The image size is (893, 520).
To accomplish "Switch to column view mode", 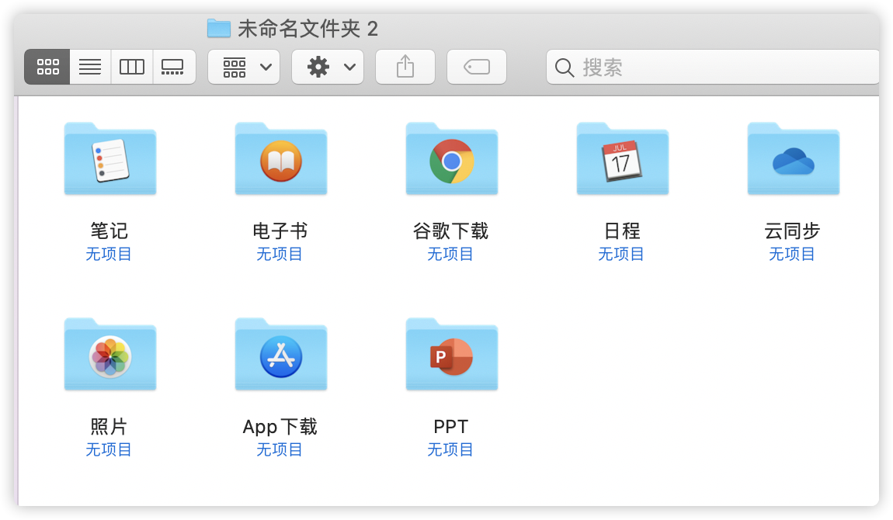I will point(131,67).
